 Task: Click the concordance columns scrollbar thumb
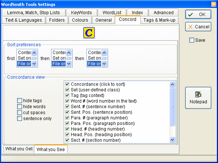[x=173, y=107]
